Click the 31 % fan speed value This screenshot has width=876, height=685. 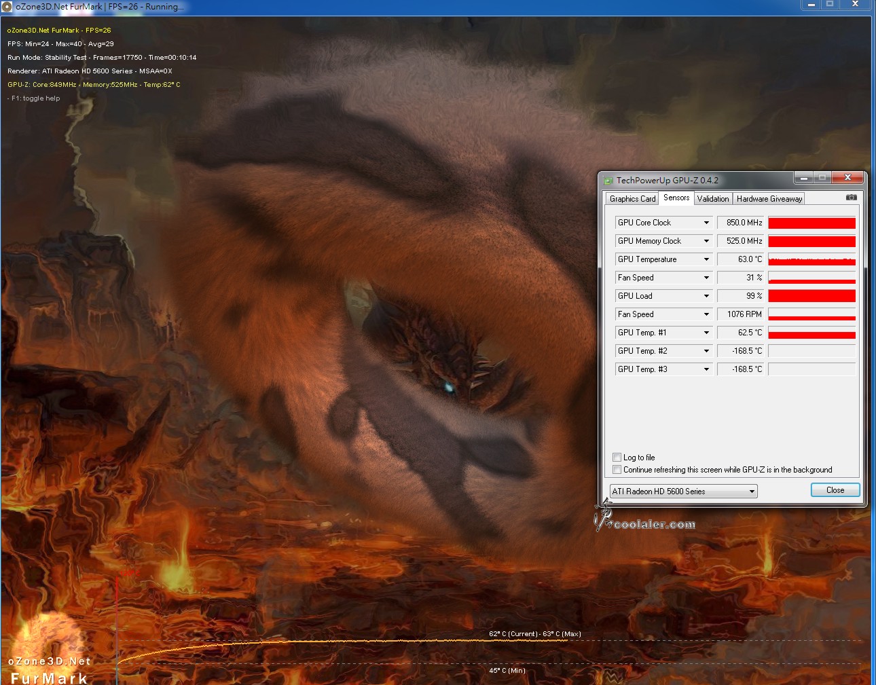[741, 278]
